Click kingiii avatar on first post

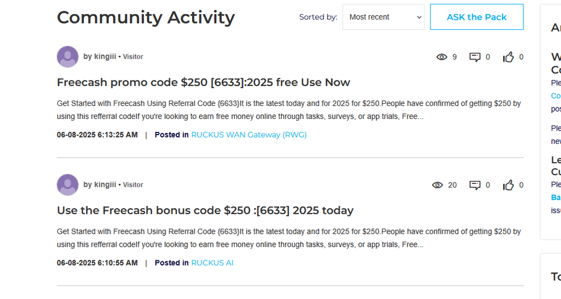click(x=67, y=57)
